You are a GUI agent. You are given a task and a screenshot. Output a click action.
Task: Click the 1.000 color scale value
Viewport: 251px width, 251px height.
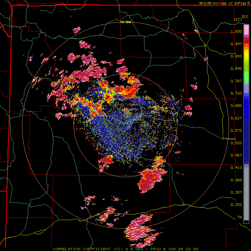(236, 31)
